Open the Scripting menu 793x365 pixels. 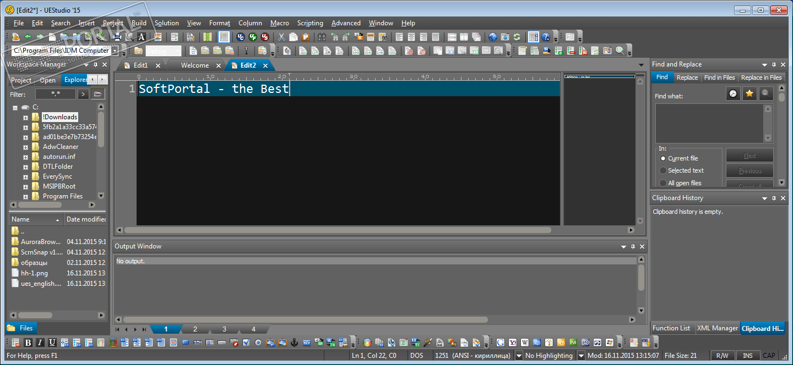tap(310, 23)
